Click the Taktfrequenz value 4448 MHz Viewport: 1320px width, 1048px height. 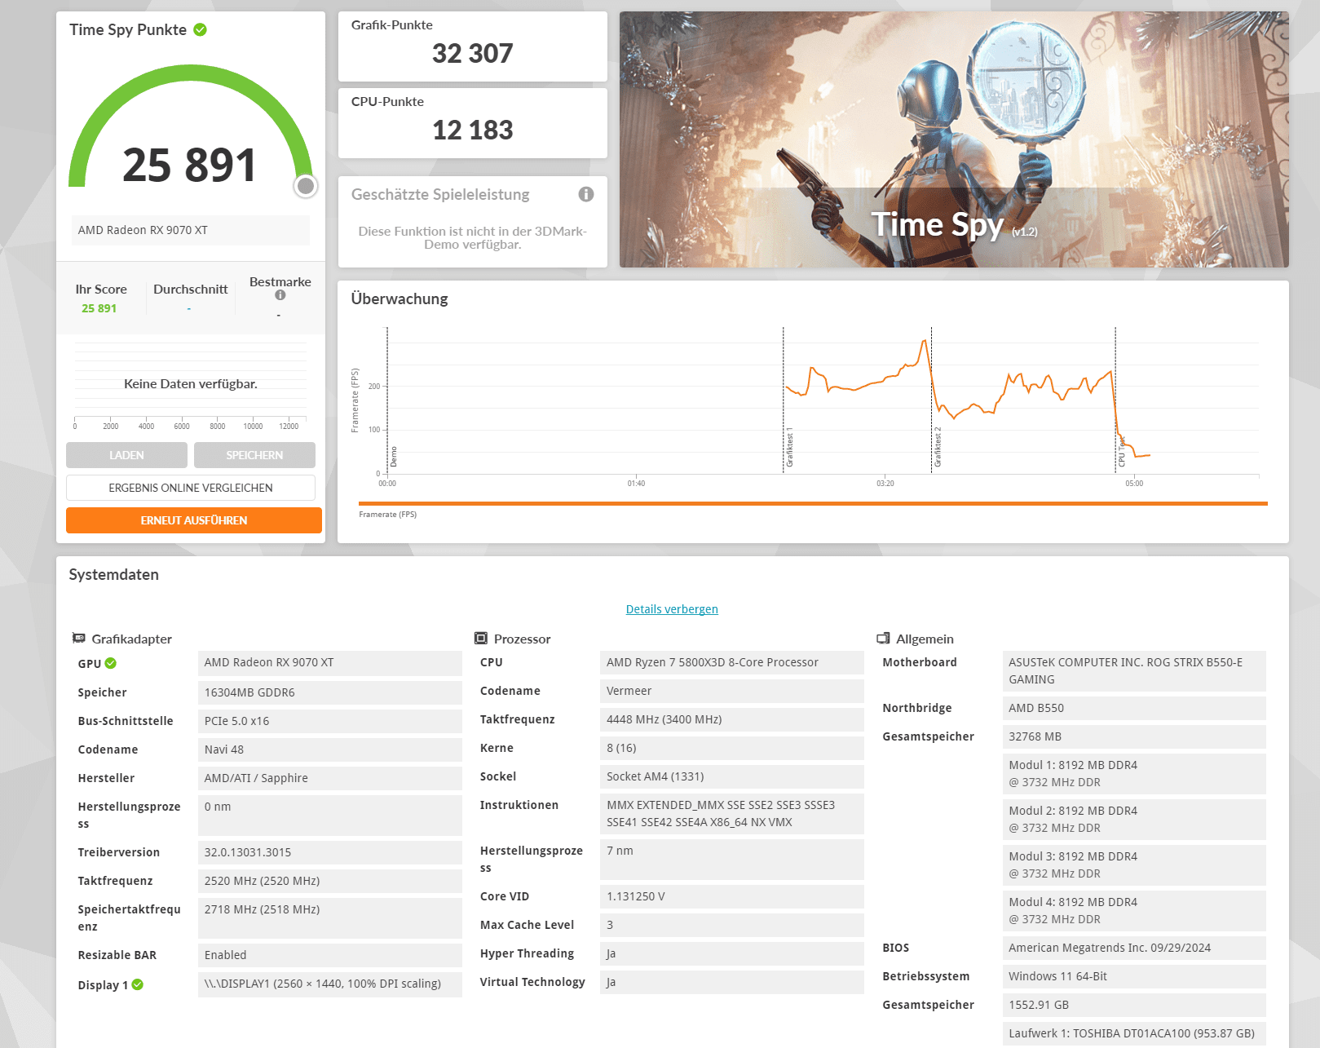click(732, 719)
